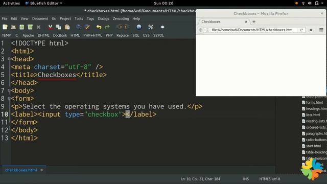Click the Cut scissors icon

tap(50, 27)
